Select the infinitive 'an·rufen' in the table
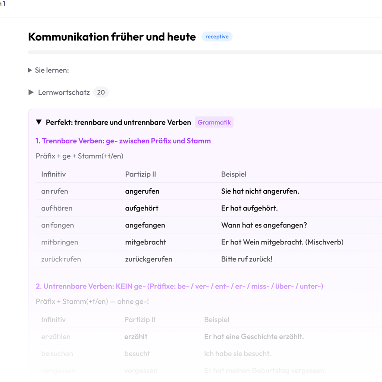Image resolution: width=382 pixels, height=382 pixels. [54, 191]
